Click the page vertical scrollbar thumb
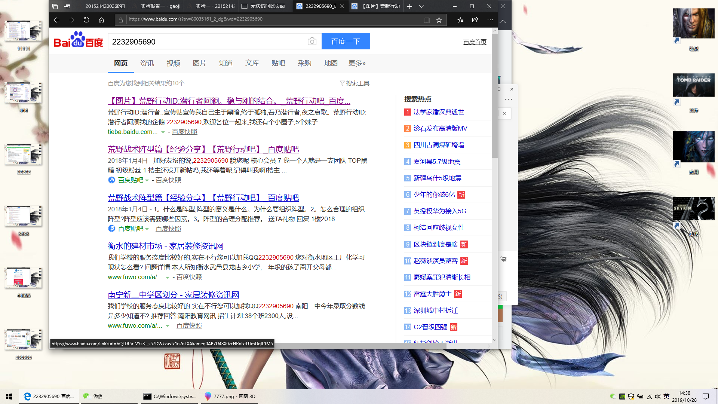The width and height of the screenshot is (718, 404). coord(495,95)
